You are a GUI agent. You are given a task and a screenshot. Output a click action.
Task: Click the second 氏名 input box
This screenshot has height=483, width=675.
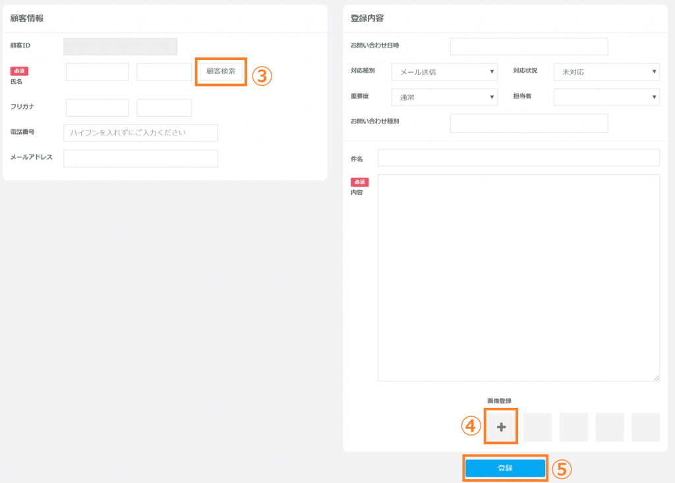(164, 72)
